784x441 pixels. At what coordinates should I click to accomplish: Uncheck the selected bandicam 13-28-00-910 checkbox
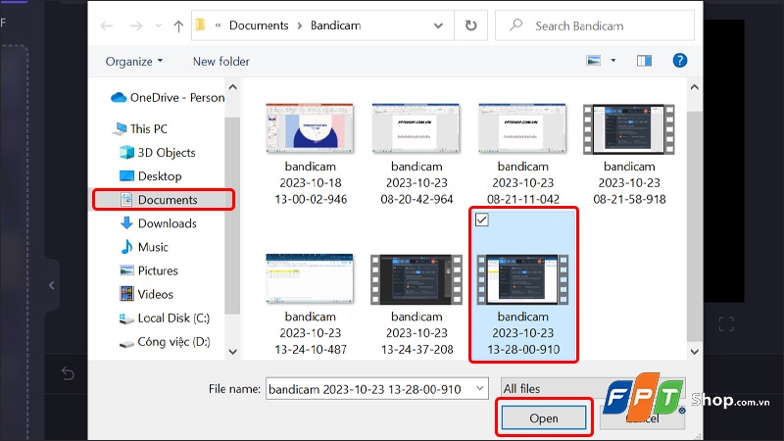click(481, 220)
